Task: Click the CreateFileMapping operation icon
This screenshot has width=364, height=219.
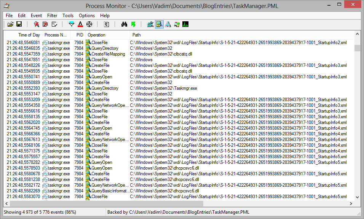Action: coord(88,54)
